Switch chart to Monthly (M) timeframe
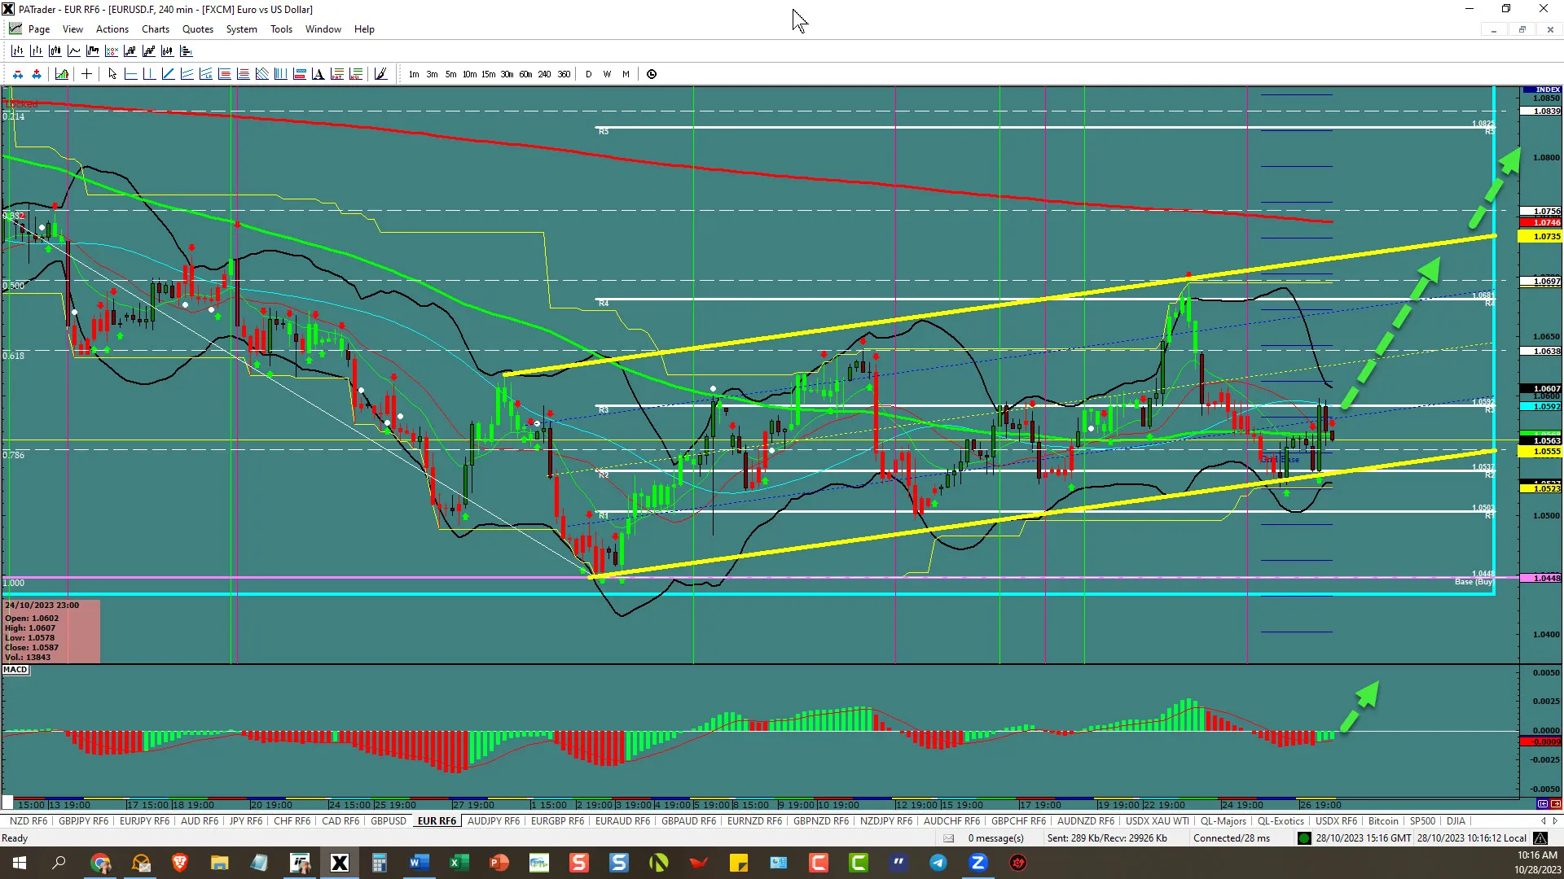 coord(626,74)
